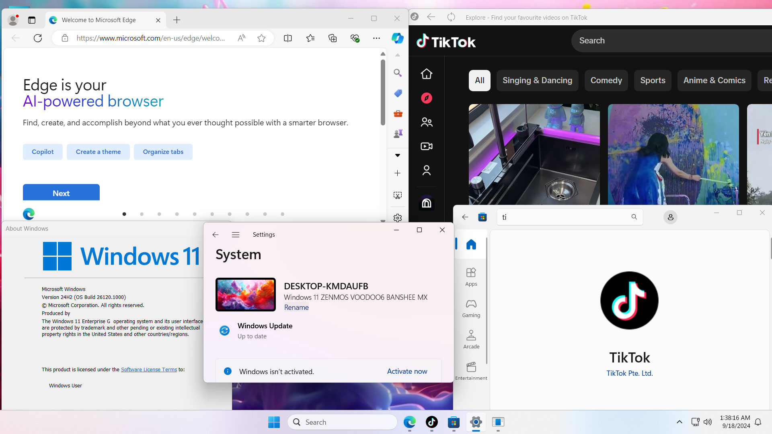
Task: Open Software License Terms link
Action: coord(149,370)
